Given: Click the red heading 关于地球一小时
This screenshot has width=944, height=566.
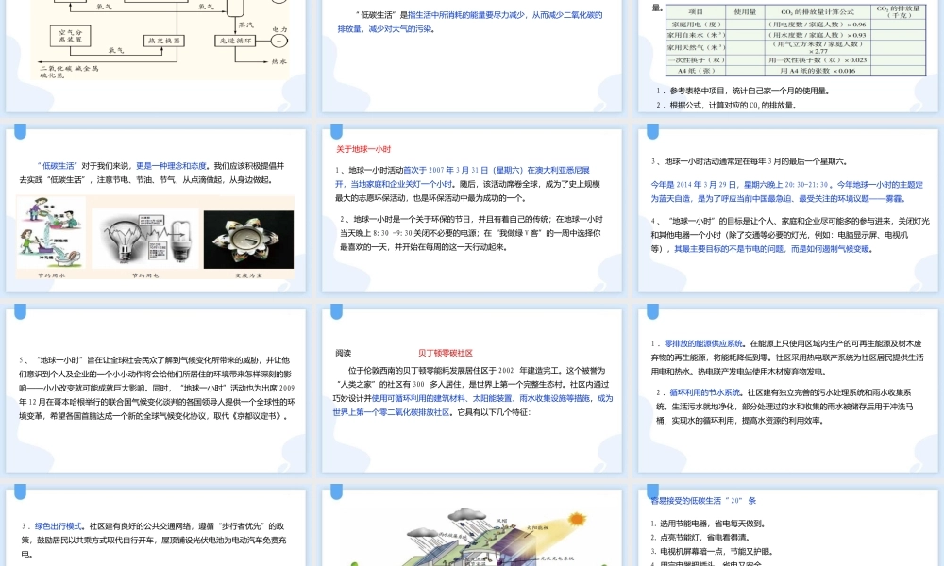Looking at the screenshot, I should 363,149.
